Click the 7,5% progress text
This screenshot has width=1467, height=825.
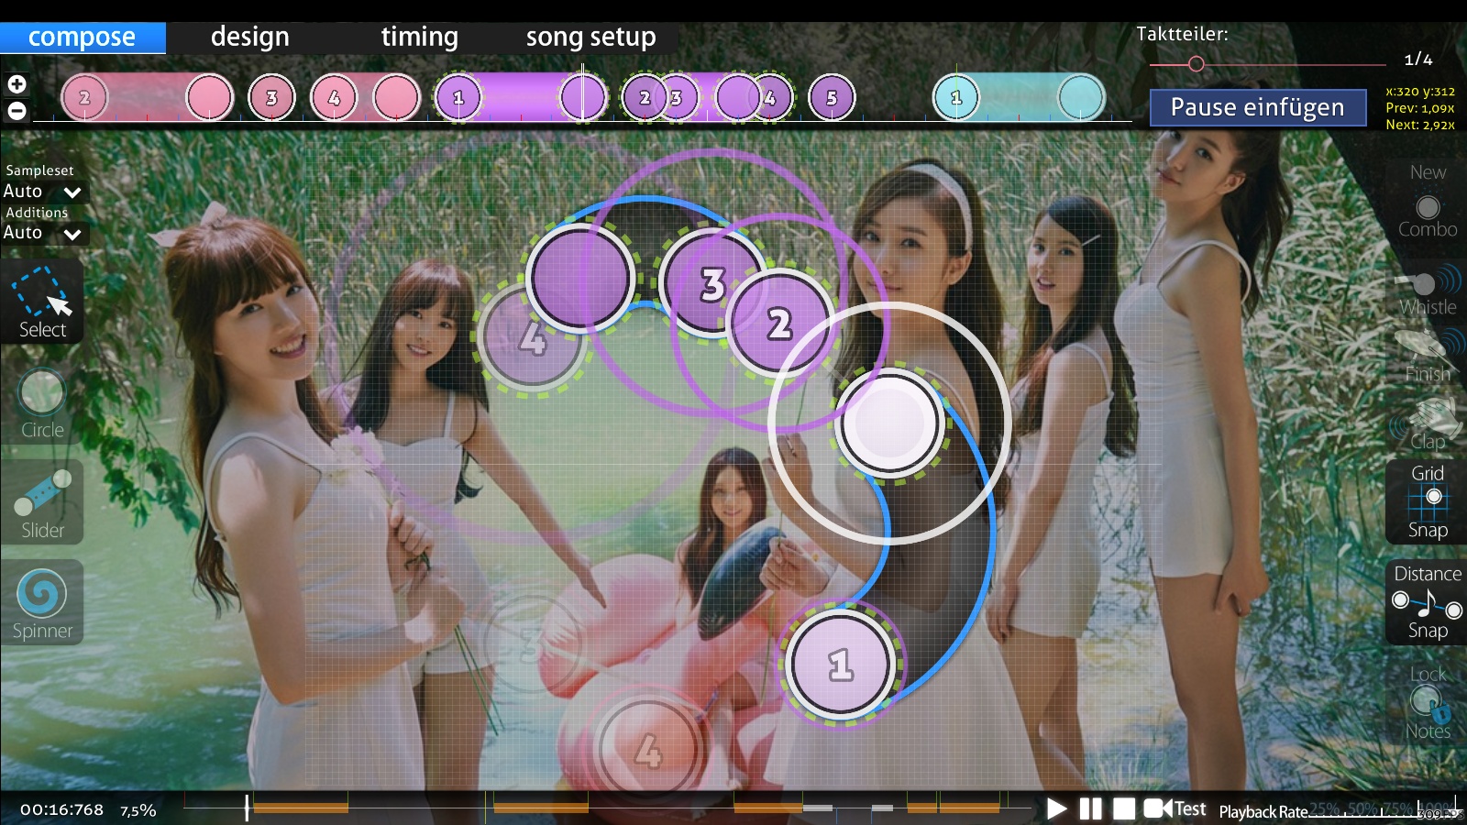point(138,809)
